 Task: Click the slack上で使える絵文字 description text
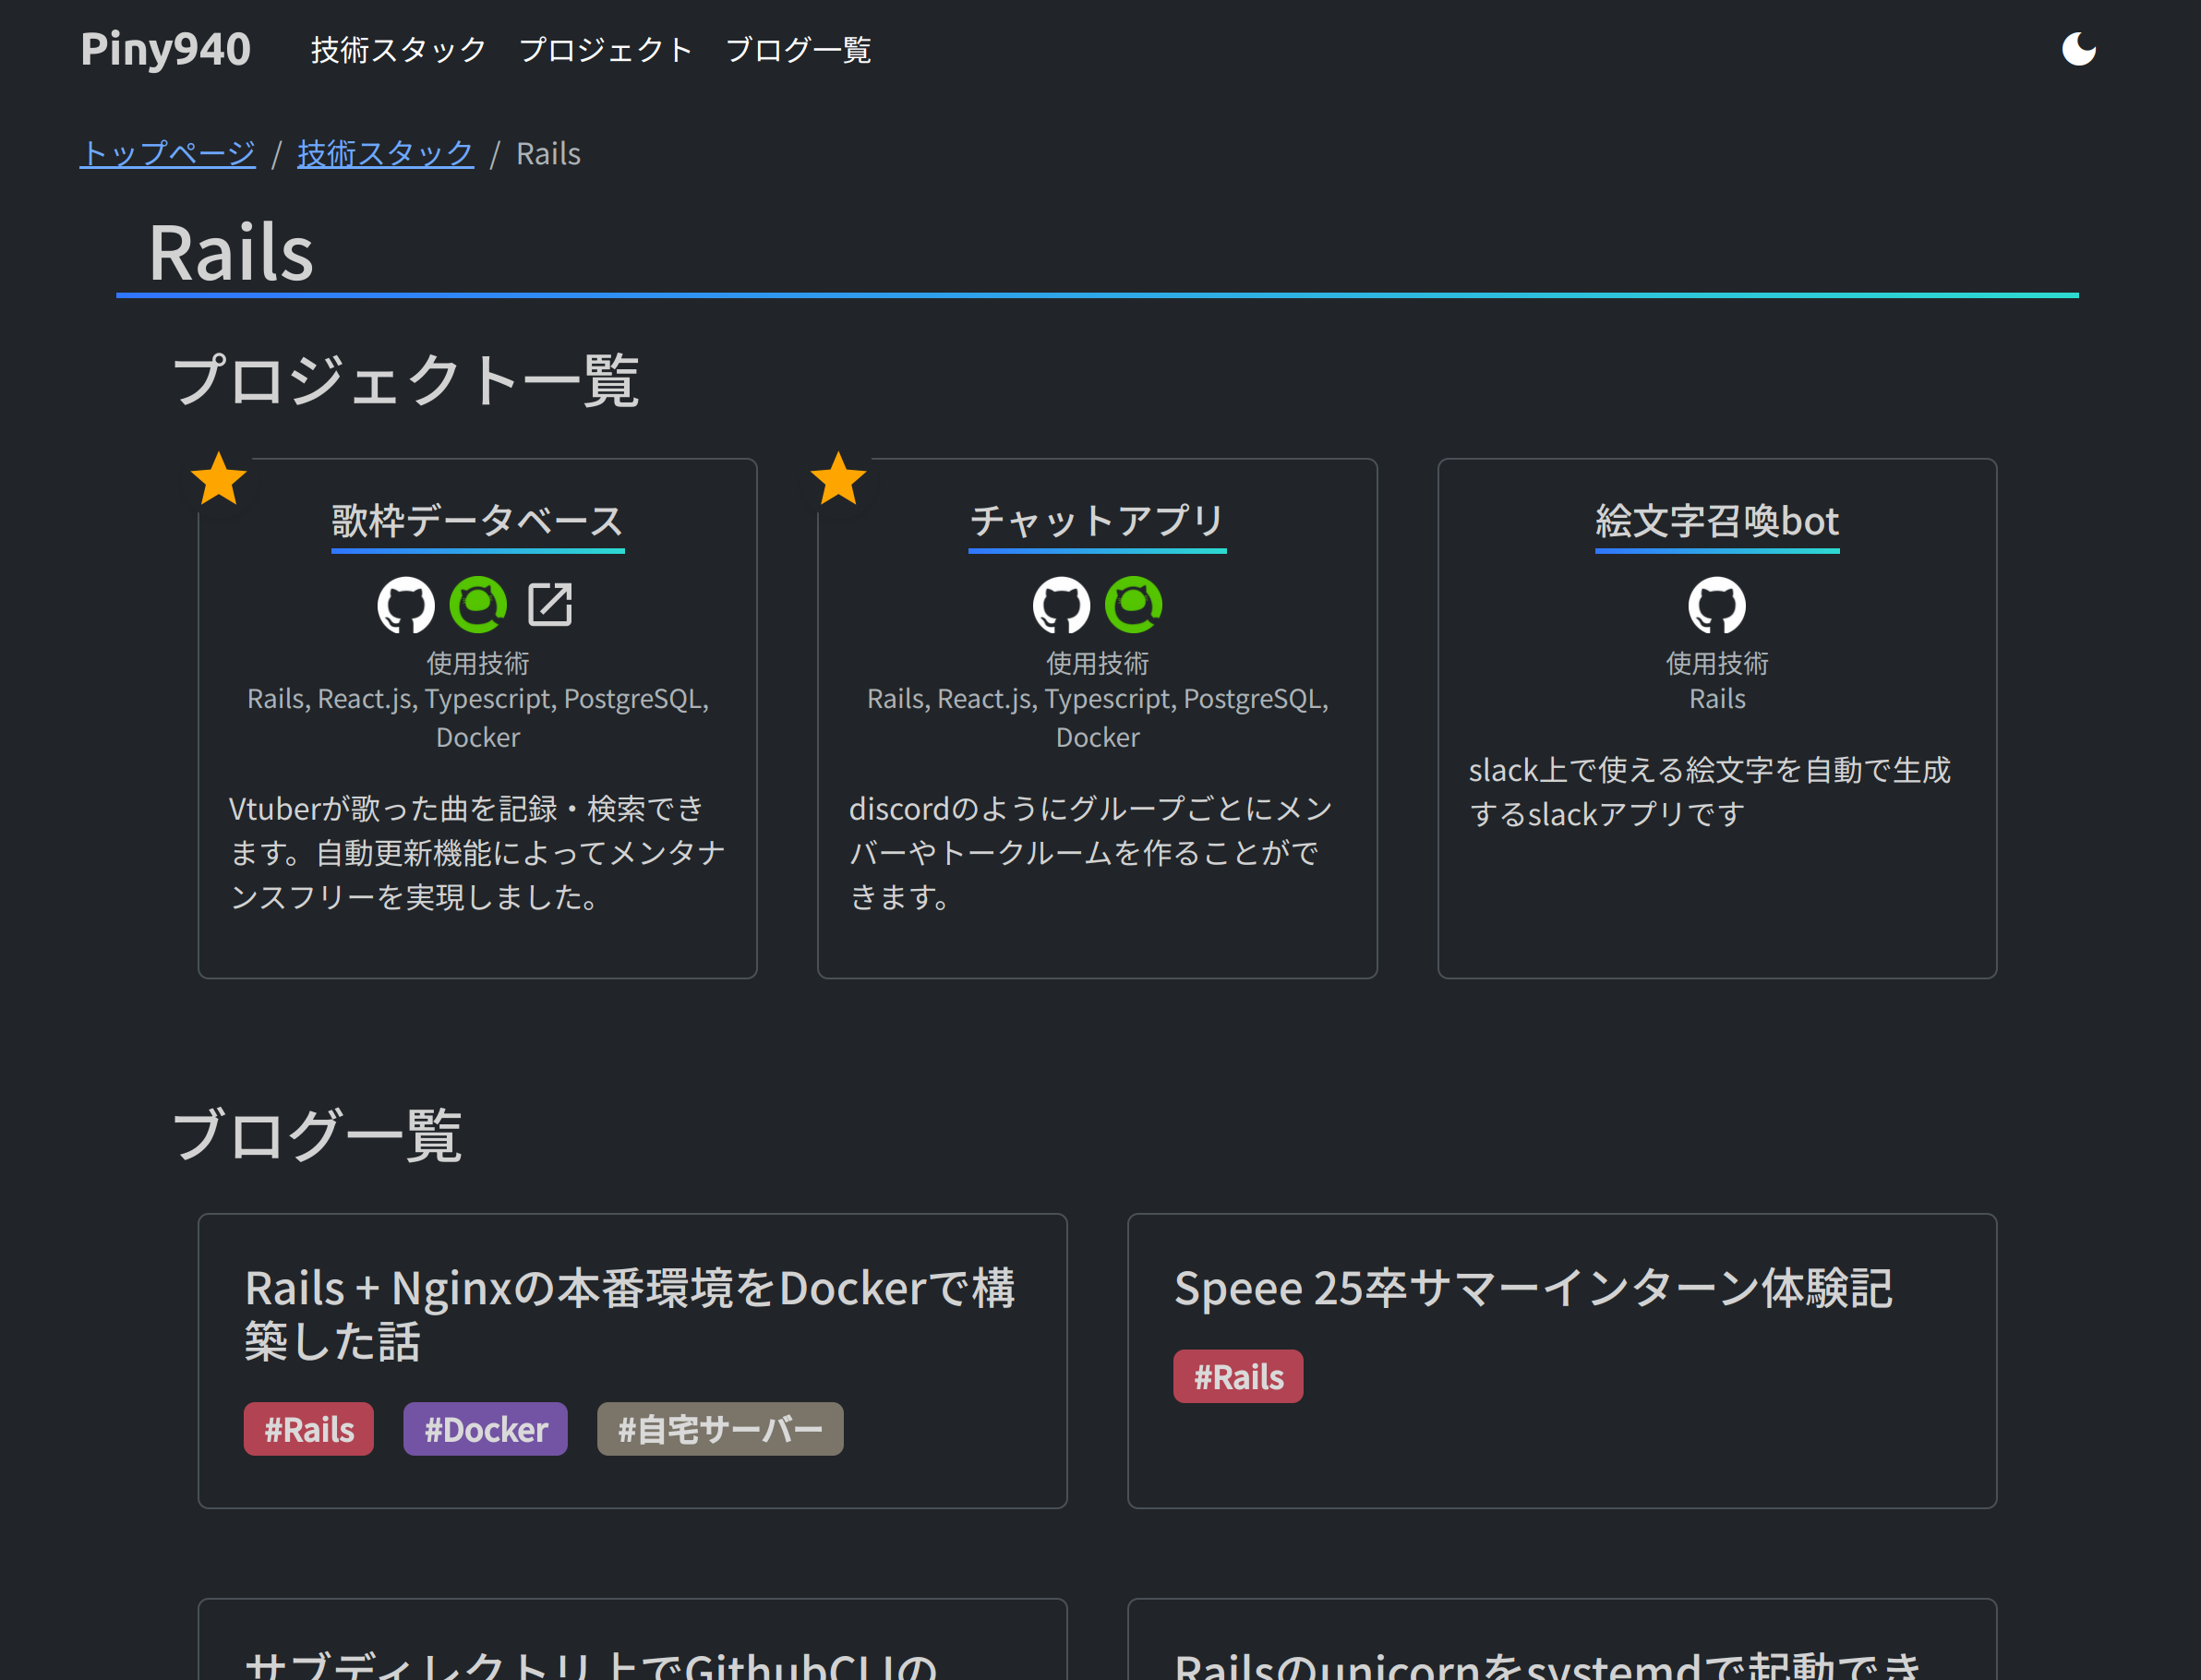[x=1710, y=792]
